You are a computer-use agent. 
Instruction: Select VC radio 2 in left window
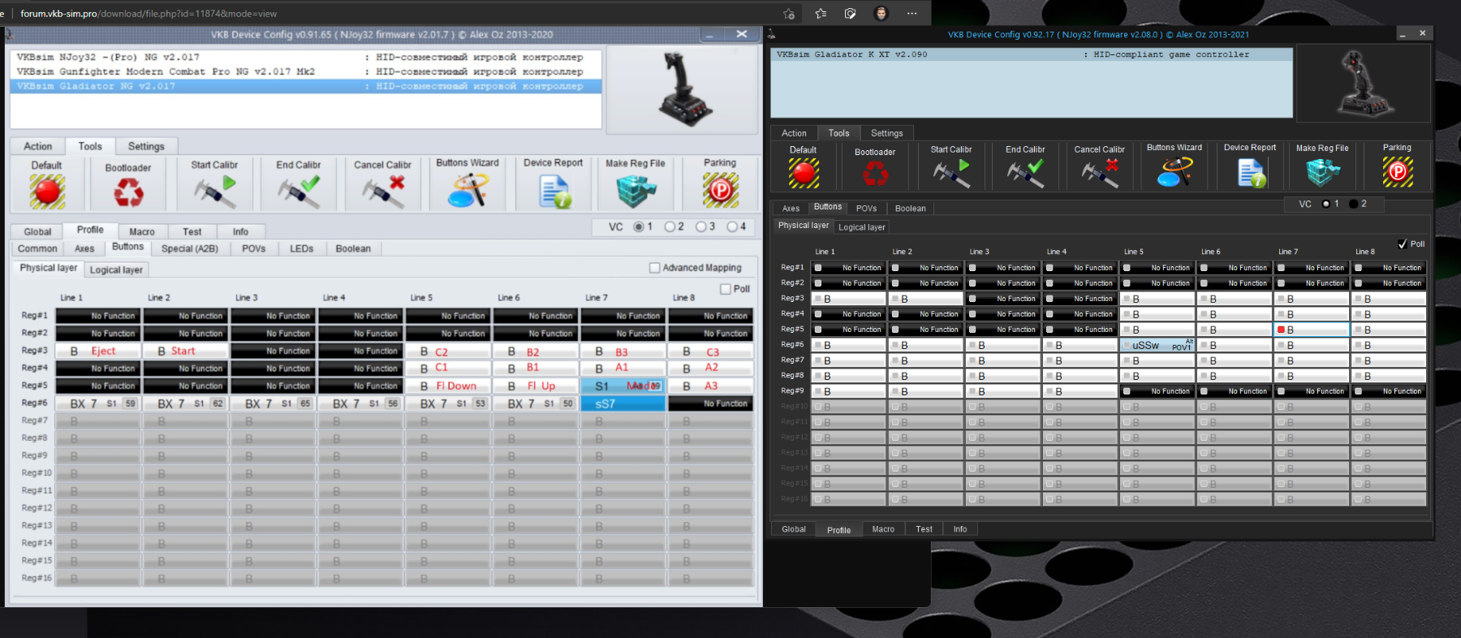click(x=670, y=226)
